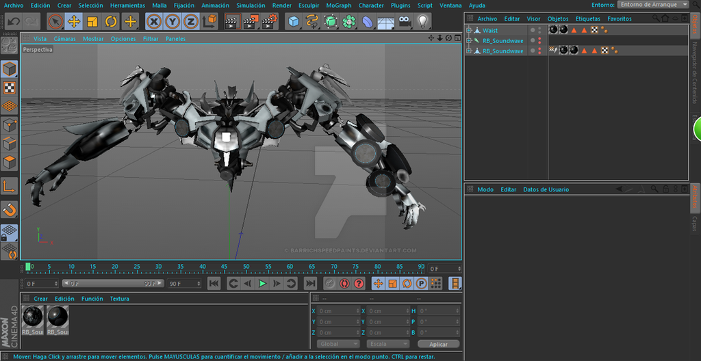The height and width of the screenshot is (361, 701).
Task: Add a cube primitive object
Action: tap(294, 21)
